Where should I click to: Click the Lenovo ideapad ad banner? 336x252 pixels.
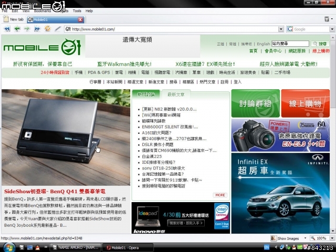(x=181, y=218)
